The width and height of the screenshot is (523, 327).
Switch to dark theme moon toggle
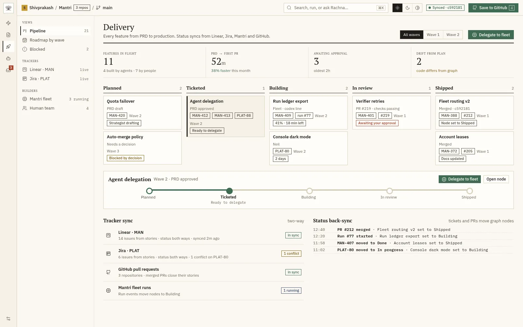pos(407,8)
